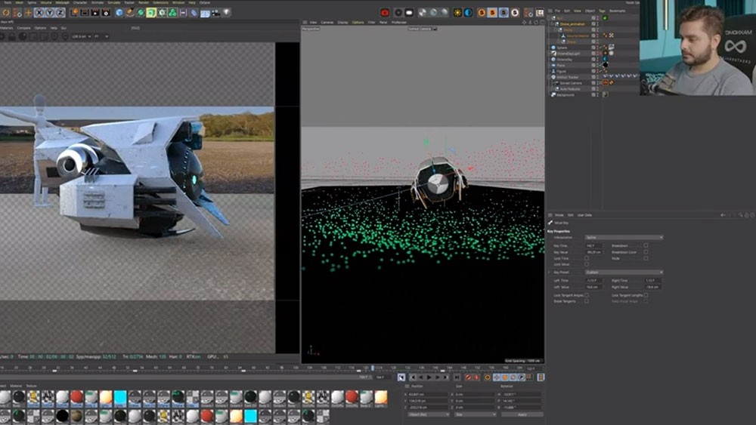Click the Apply button in coordinates panel
Image resolution: width=756 pixels, height=425 pixels.
(x=522, y=414)
